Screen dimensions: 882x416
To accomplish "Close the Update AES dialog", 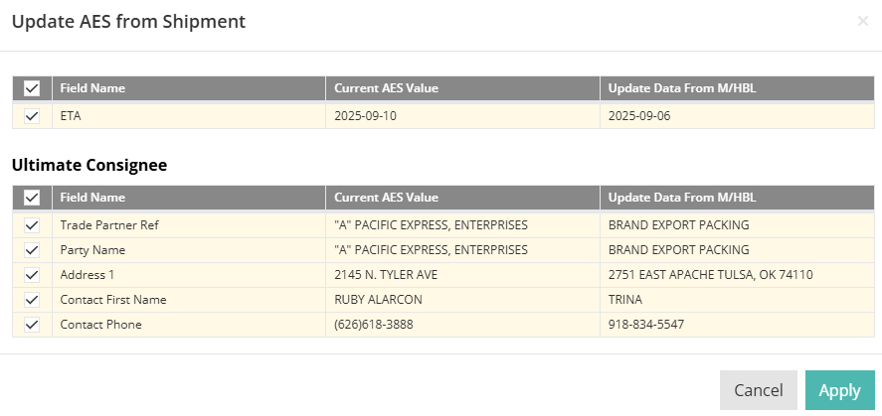I will pos(862,21).
